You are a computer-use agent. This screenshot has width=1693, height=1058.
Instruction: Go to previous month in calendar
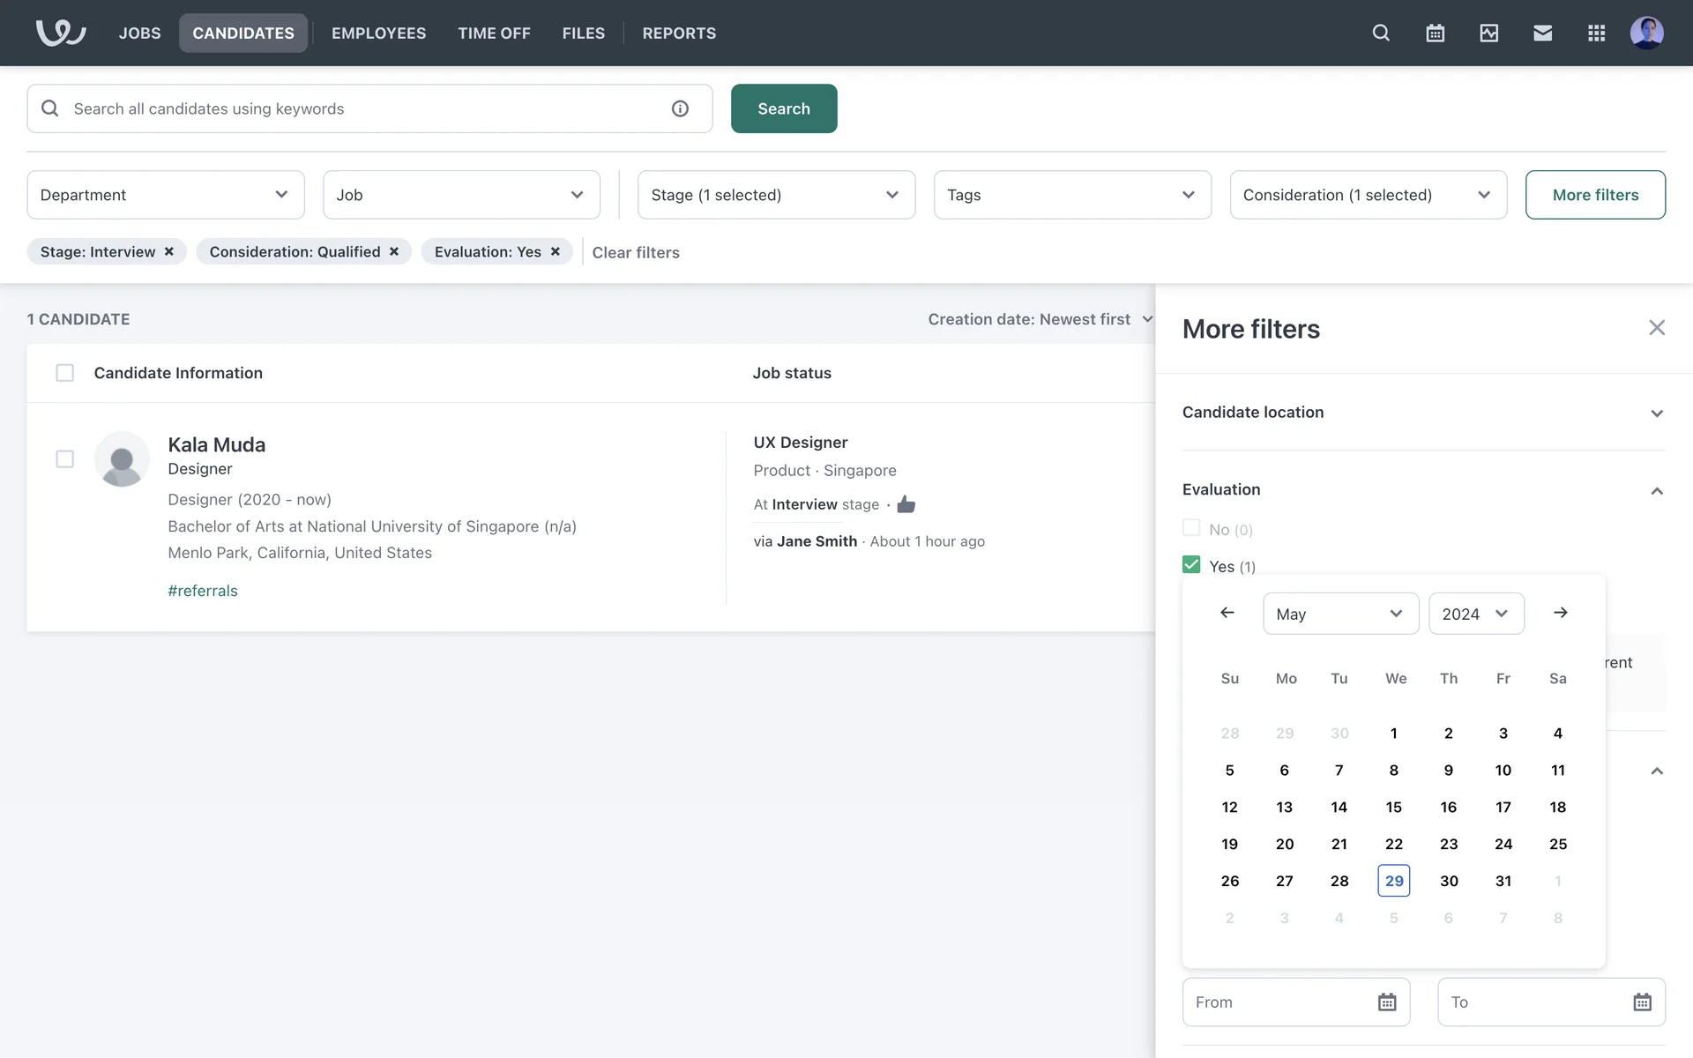point(1227,613)
